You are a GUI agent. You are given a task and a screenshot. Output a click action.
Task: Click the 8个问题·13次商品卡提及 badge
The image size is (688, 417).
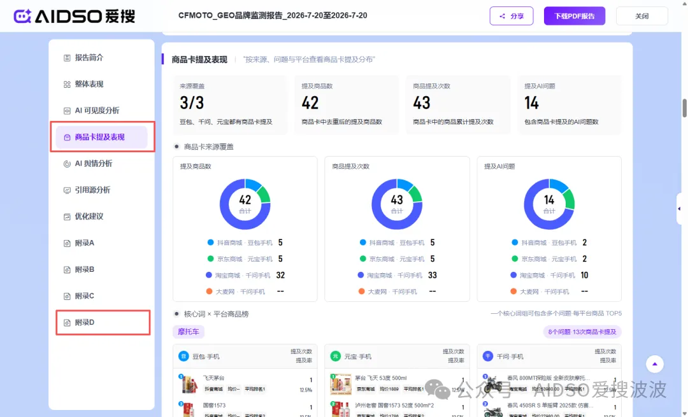(582, 332)
